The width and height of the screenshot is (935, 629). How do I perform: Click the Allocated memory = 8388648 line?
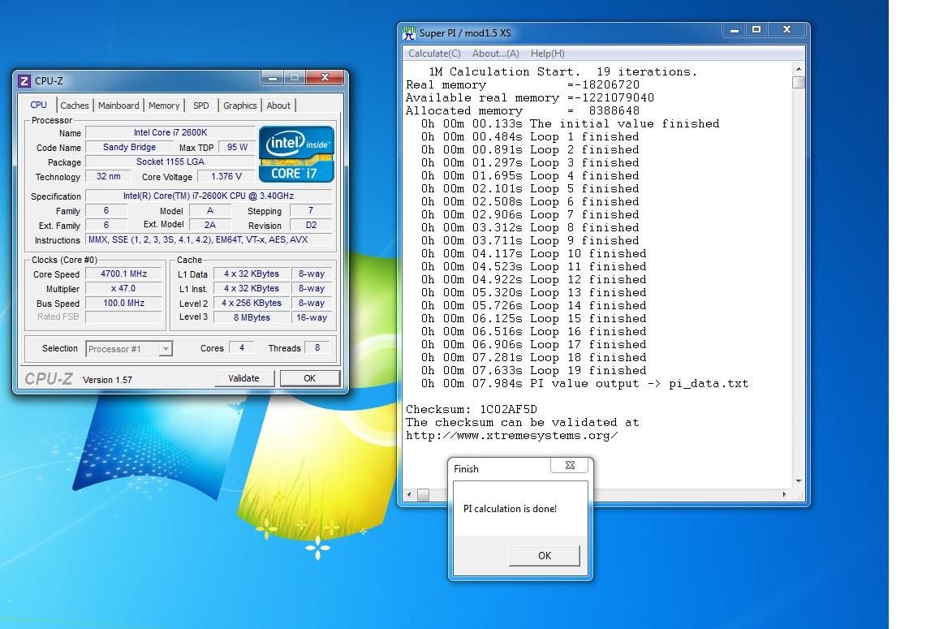coord(523,110)
